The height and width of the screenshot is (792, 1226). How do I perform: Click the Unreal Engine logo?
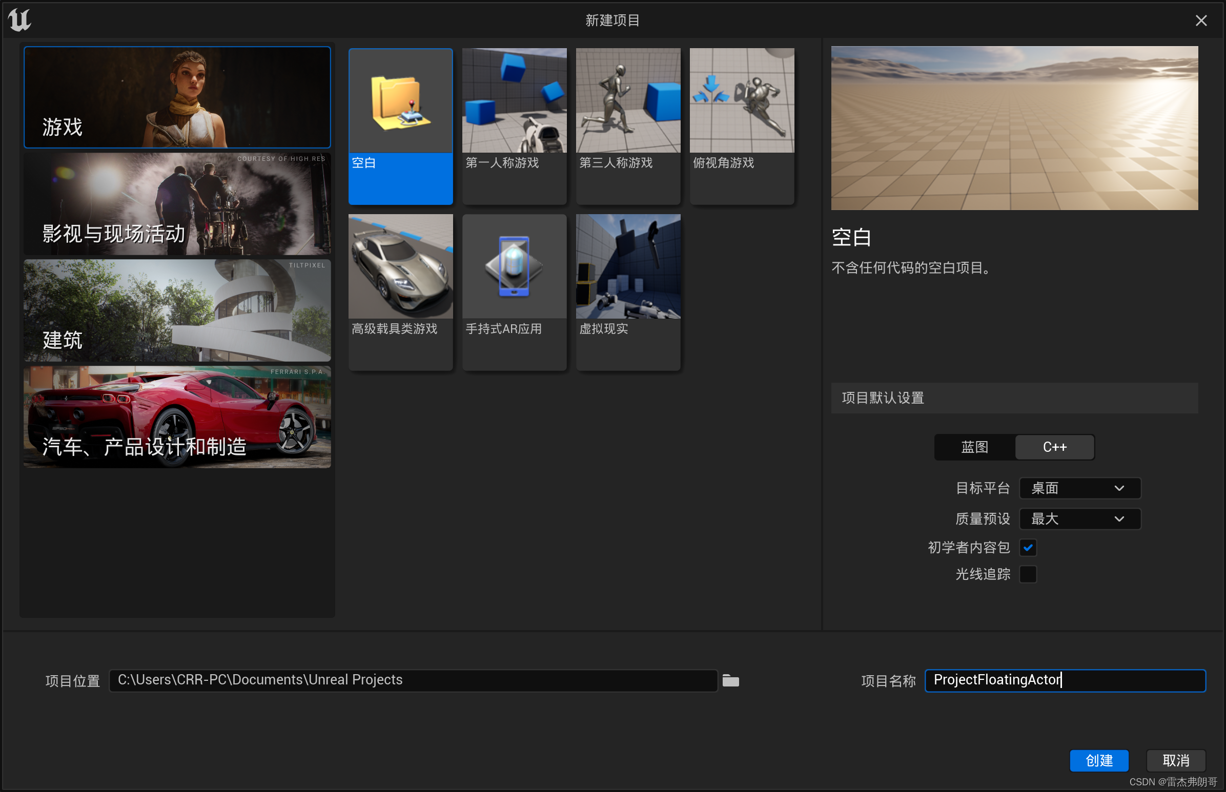[19, 19]
